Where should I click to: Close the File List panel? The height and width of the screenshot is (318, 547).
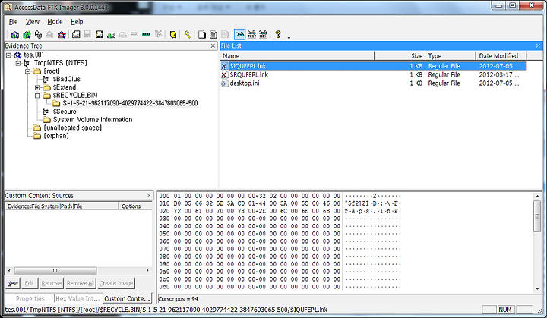(x=538, y=46)
